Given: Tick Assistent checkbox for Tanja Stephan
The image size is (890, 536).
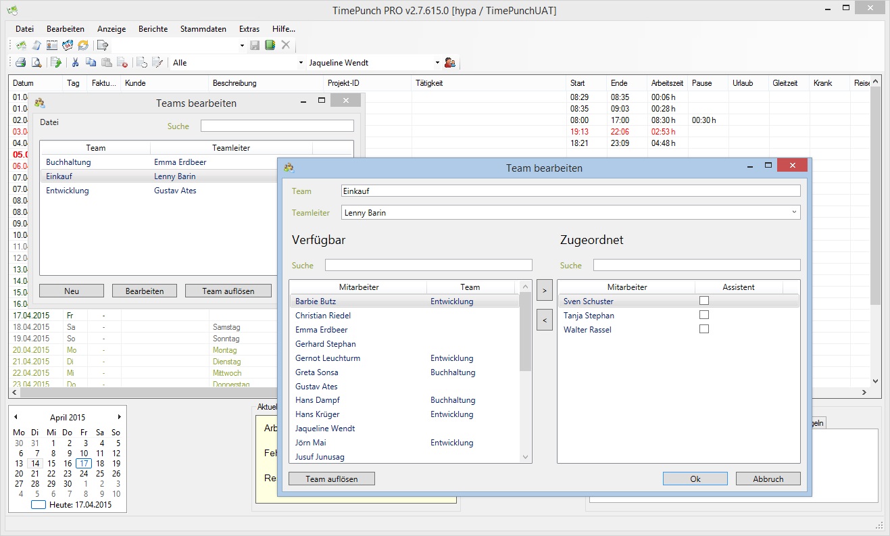Looking at the screenshot, I should (x=703, y=315).
